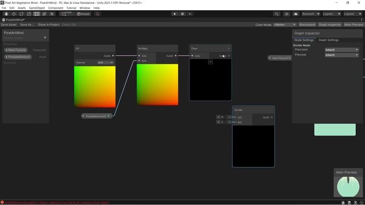The image size is (365, 205).
Task: Select the Rotate tool in Unity toolbar
Action: coord(22,14)
